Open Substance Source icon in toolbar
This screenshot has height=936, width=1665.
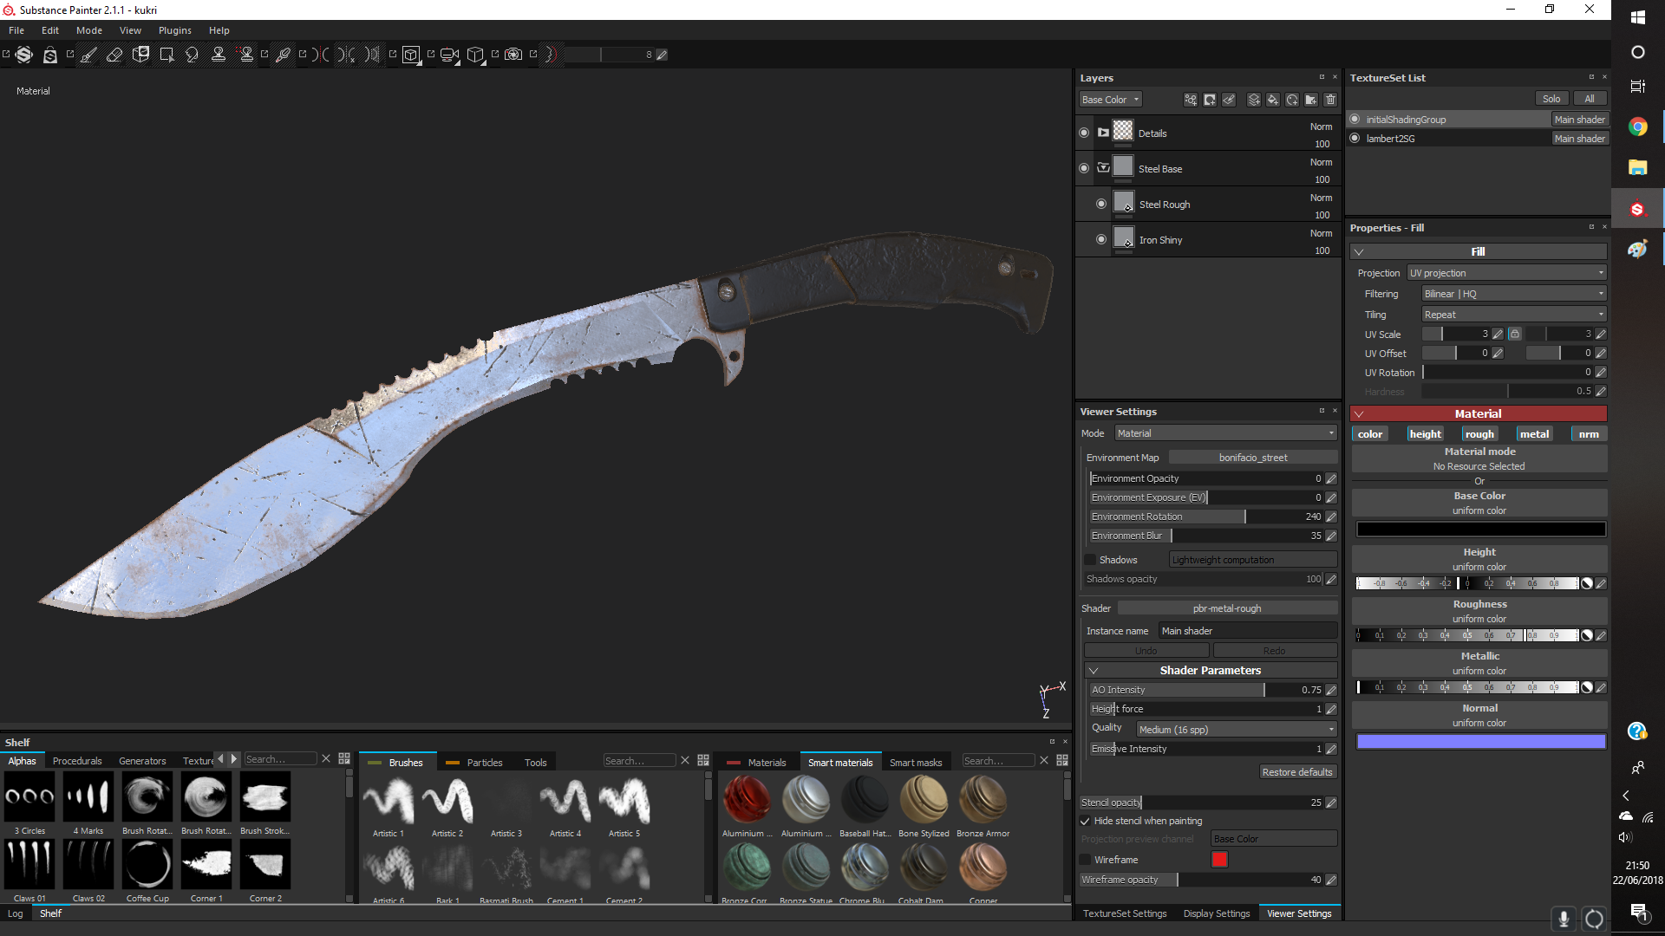(x=24, y=55)
